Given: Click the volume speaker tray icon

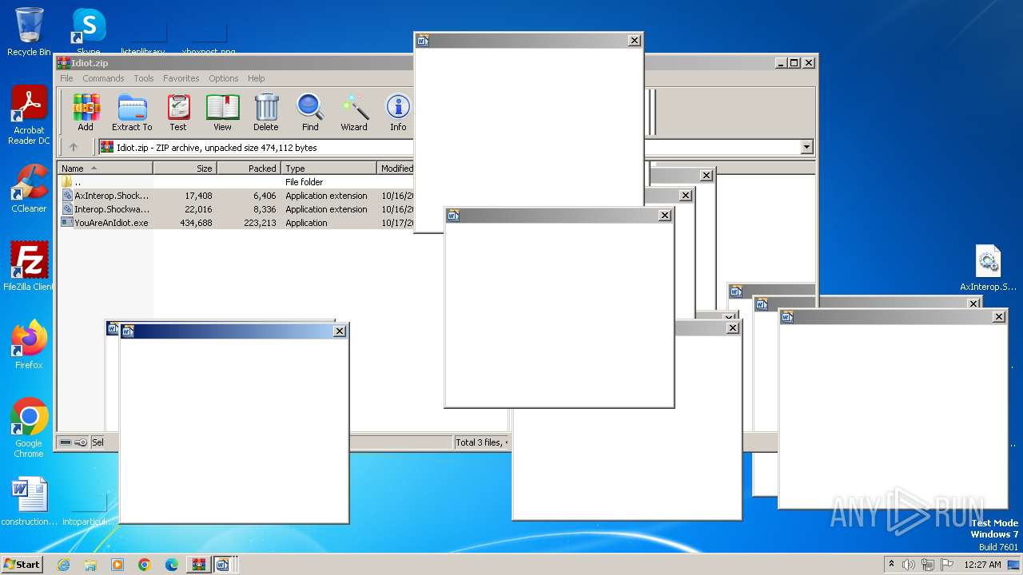Looking at the screenshot, I should 909,565.
